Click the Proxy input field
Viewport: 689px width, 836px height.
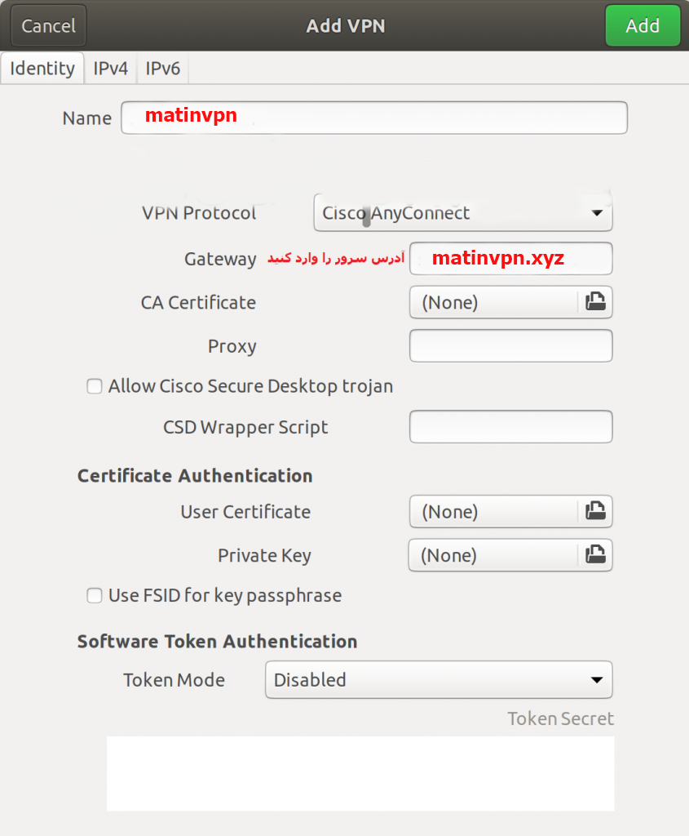pyautogui.click(x=510, y=345)
